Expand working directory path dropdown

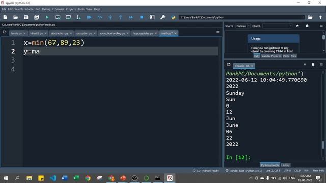pyautogui.click(x=303, y=17)
